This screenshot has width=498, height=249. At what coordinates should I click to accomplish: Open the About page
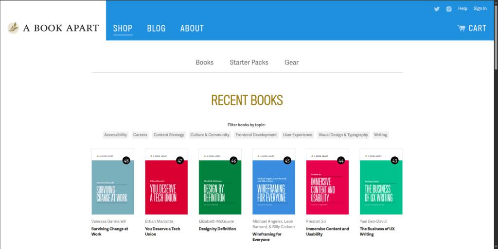(x=192, y=28)
